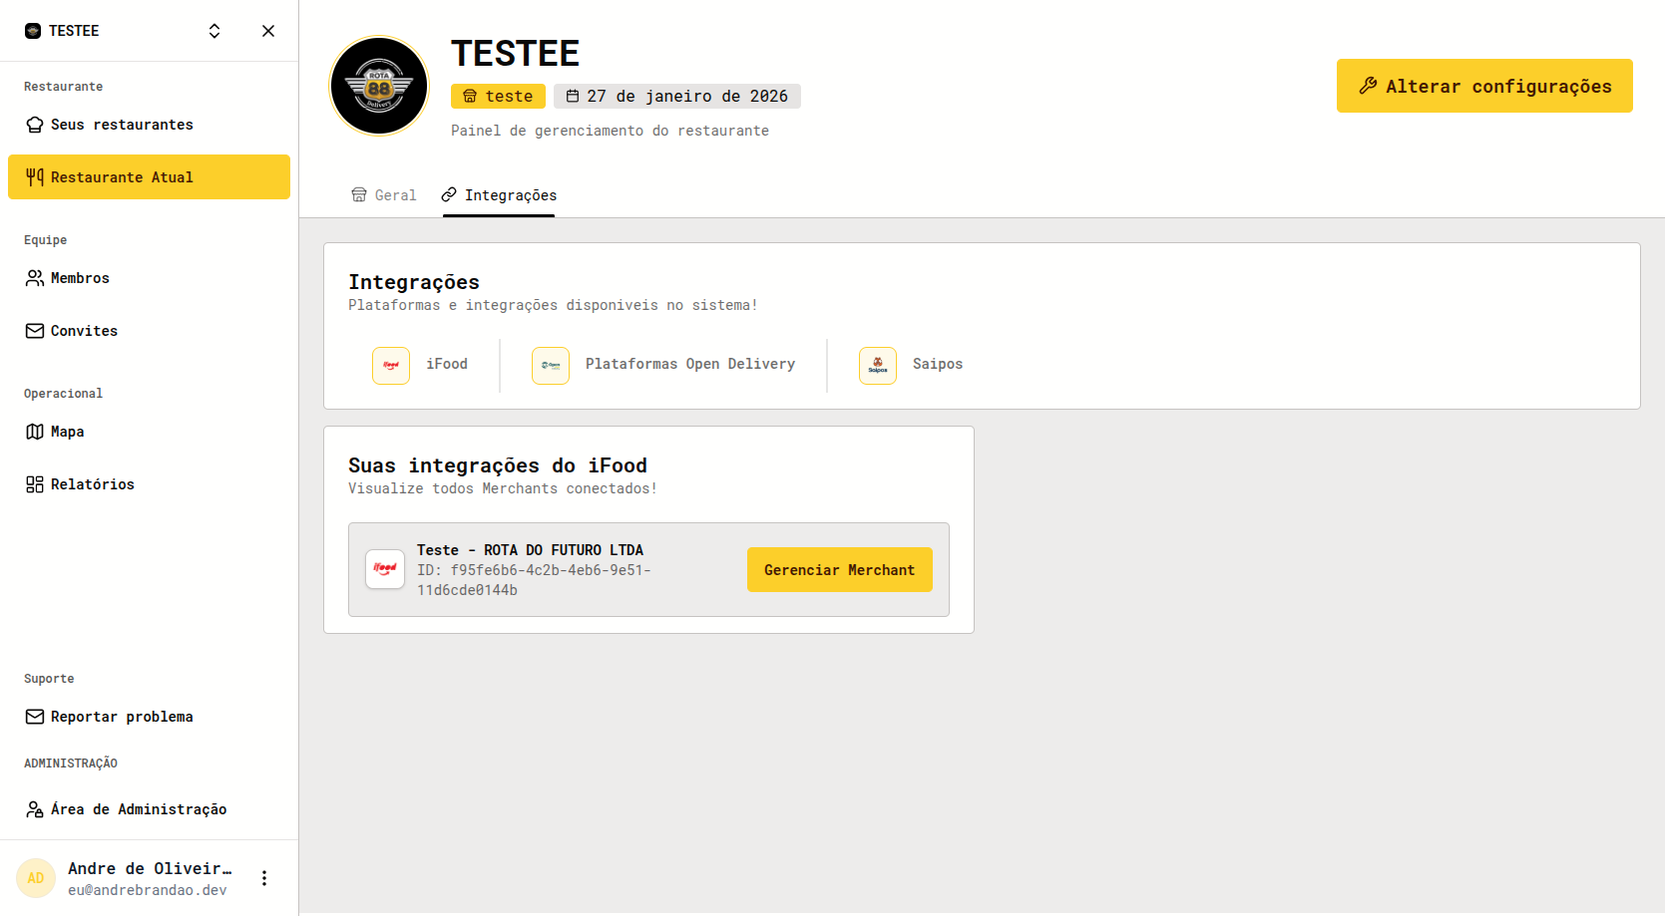The height and width of the screenshot is (916, 1665).
Task: Click the 27 de janeiro de 2026 date badge
Action: click(x=677, y=96)
